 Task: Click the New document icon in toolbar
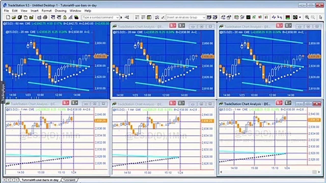(x=8, y=17)
